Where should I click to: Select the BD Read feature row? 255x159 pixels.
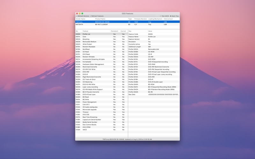pos(101,97)
